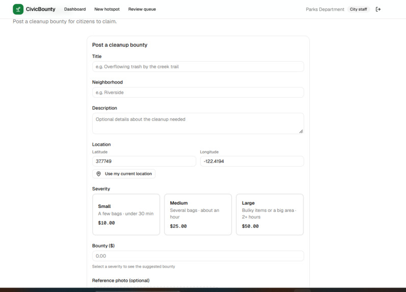Click the sign out icon

click(x=378, y=9)
